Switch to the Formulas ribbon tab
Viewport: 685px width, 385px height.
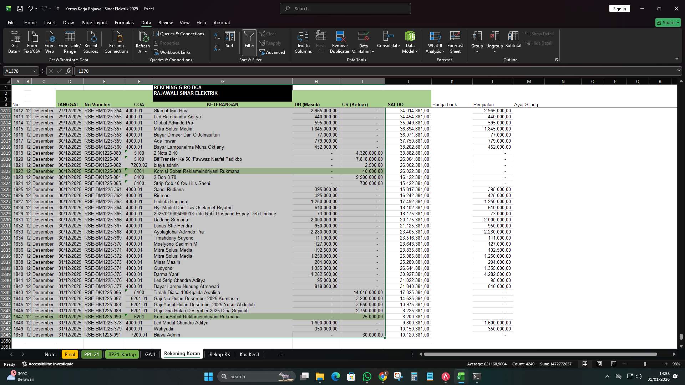coord(124,22)
